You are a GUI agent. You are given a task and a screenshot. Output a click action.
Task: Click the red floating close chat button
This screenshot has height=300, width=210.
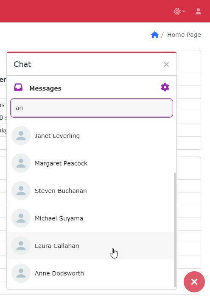click(194, 282)
